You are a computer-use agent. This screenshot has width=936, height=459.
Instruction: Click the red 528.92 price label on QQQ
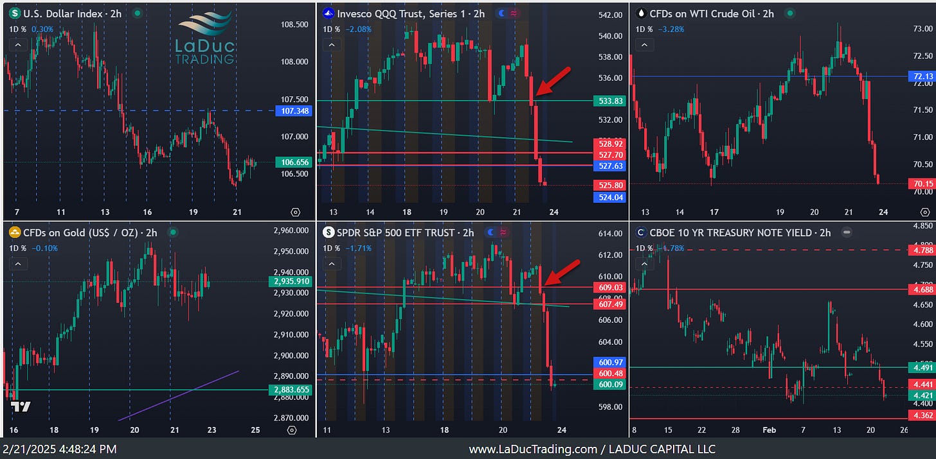click(609, 144)
